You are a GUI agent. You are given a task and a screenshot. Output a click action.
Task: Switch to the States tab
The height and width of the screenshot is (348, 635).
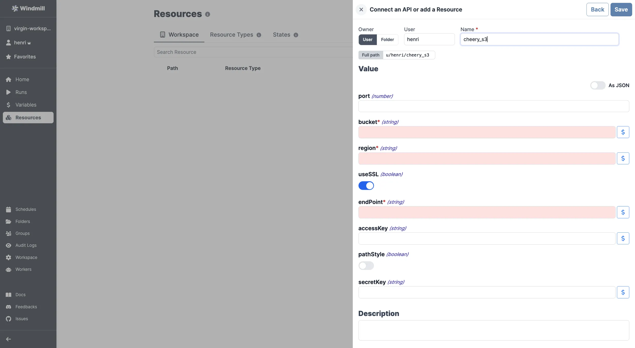[281, 35]
